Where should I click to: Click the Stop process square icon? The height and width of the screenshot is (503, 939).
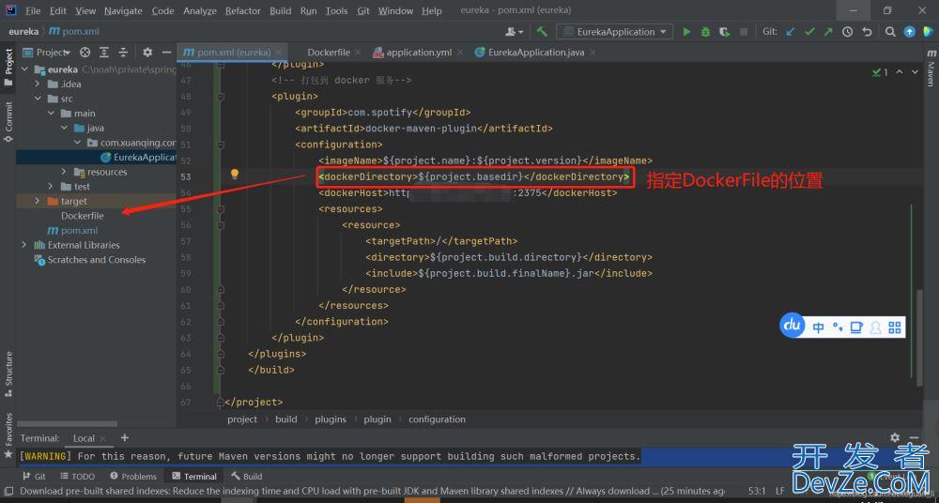(x=744, y=32)
